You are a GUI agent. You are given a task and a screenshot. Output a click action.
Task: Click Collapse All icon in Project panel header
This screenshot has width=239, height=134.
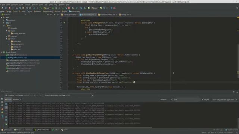(x=51, y=15)
